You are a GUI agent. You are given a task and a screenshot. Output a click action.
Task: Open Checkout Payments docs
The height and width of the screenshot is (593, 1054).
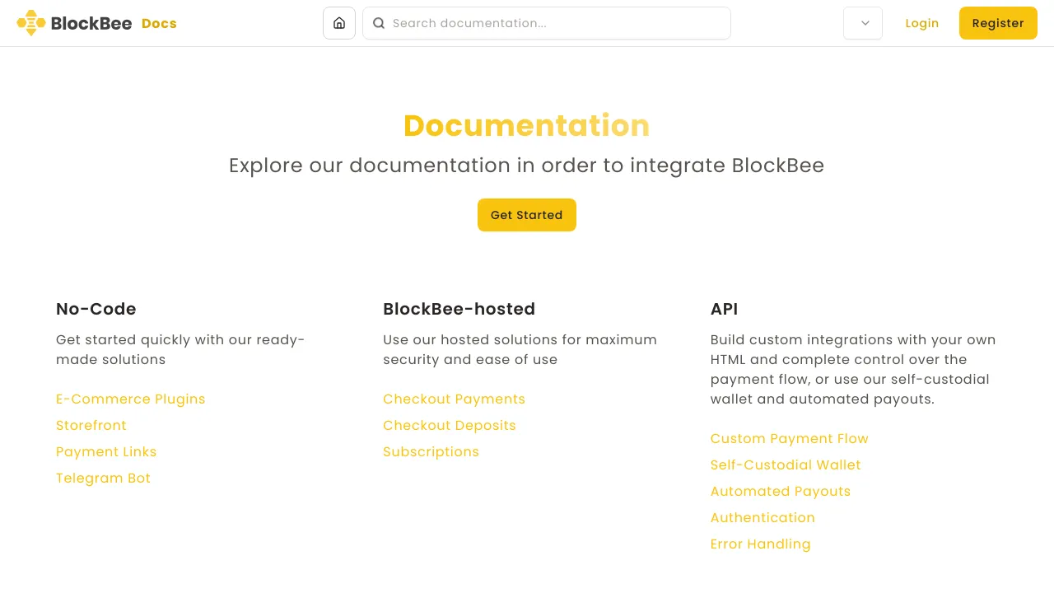click(454, 399)
